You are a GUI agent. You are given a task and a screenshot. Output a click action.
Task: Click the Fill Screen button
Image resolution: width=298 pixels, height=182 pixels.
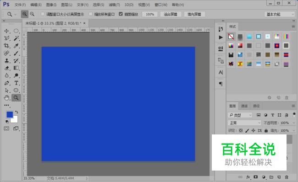pos(194,14)
